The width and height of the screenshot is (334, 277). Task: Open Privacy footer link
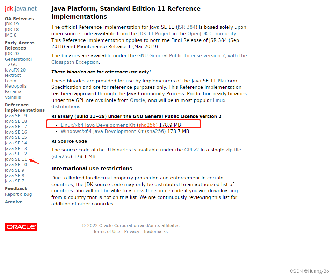coord(132,232)
